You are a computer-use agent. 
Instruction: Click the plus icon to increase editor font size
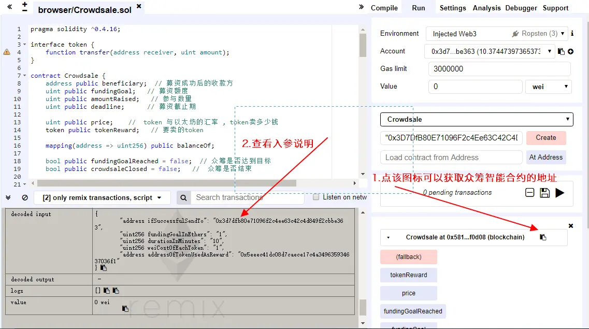25,4
